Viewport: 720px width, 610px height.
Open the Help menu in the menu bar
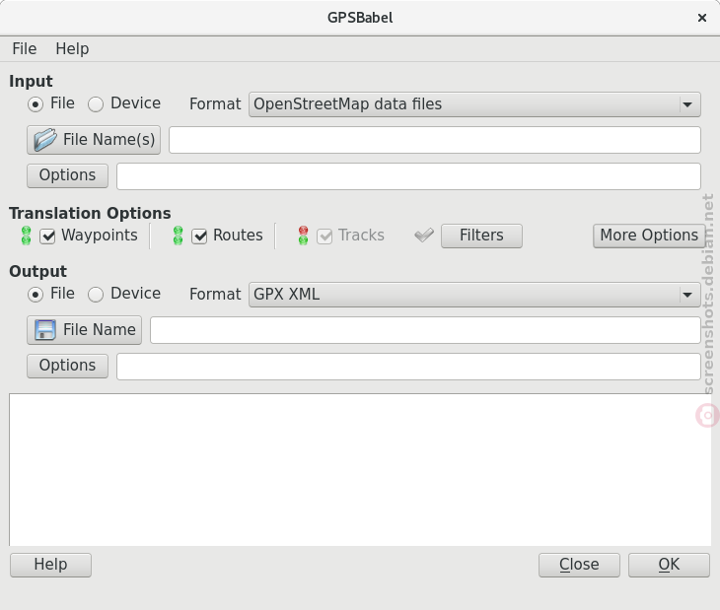(72, 48)
